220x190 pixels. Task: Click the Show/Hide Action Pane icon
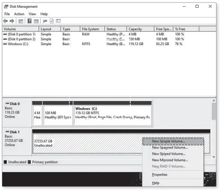35,21
